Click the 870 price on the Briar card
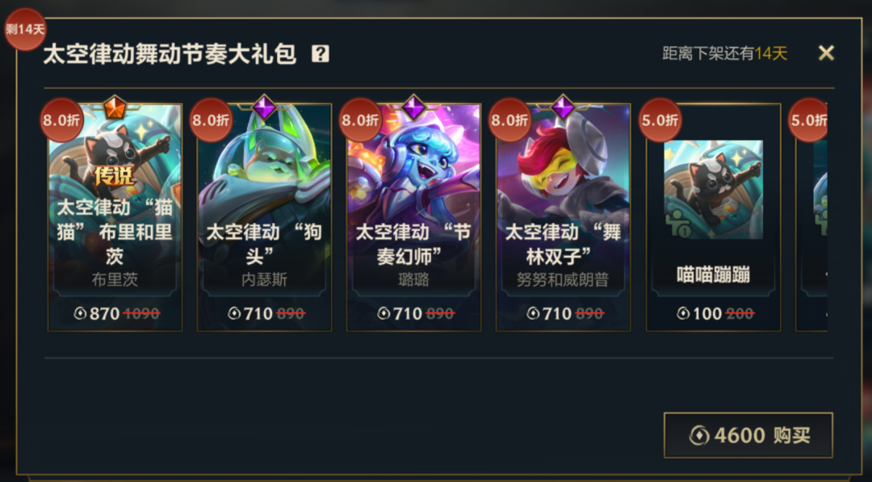The height and width of the screenshot is (482, 872). [x=104, y=314]
